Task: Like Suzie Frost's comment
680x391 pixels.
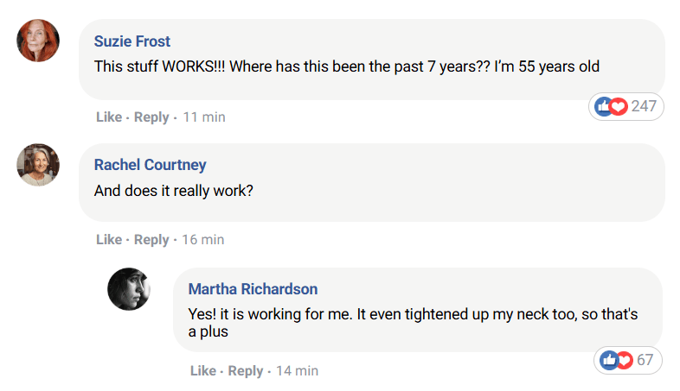Action: (x=109, y=117)
